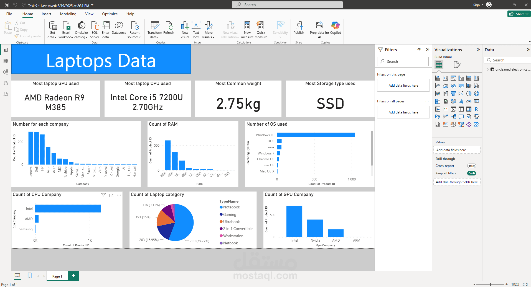This screenshot has height=287, width=531.
Task: Open the Share dropdown
Action: point(519,14)
